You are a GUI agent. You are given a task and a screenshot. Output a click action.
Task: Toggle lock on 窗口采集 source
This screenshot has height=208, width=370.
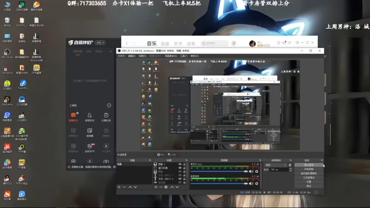click(185, 168)
